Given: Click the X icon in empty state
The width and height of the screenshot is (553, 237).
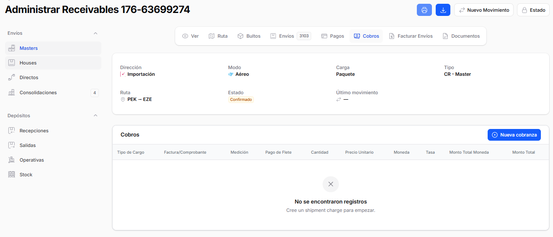Looking at the screenshot, I should (331, 184).
